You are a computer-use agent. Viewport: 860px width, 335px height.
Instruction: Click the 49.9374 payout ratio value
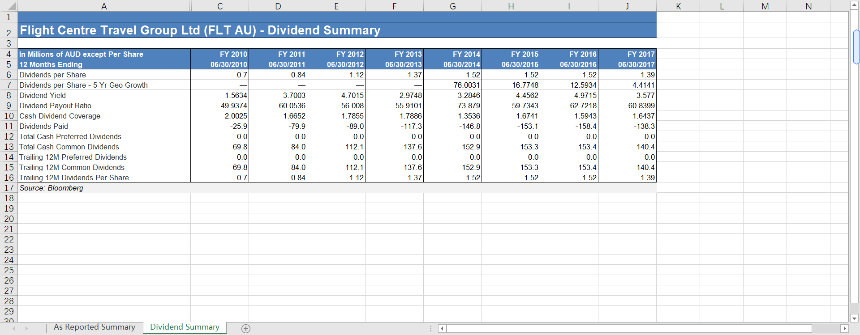point(220,106)
